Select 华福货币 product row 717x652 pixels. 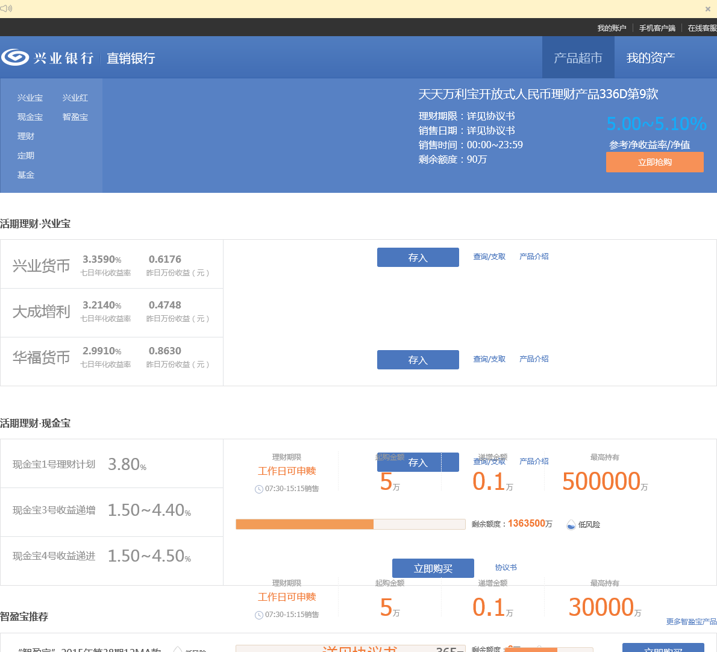click(111, 362)
